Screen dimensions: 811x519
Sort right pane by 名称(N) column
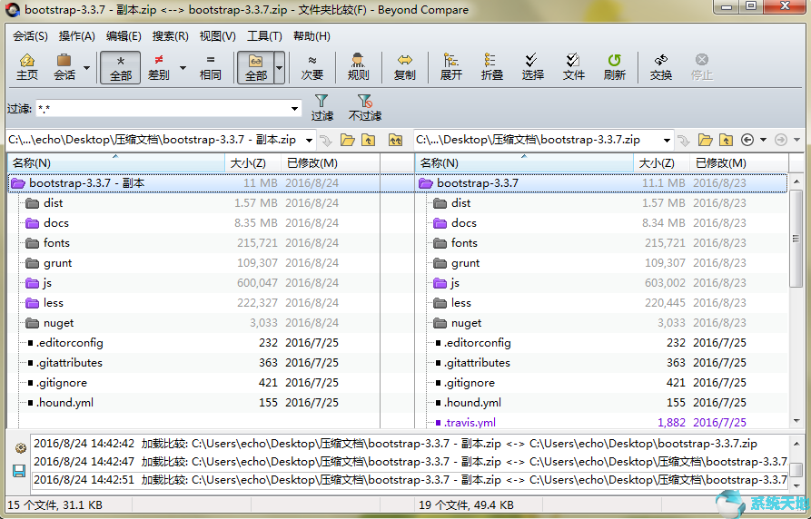(x=524, y=163)
